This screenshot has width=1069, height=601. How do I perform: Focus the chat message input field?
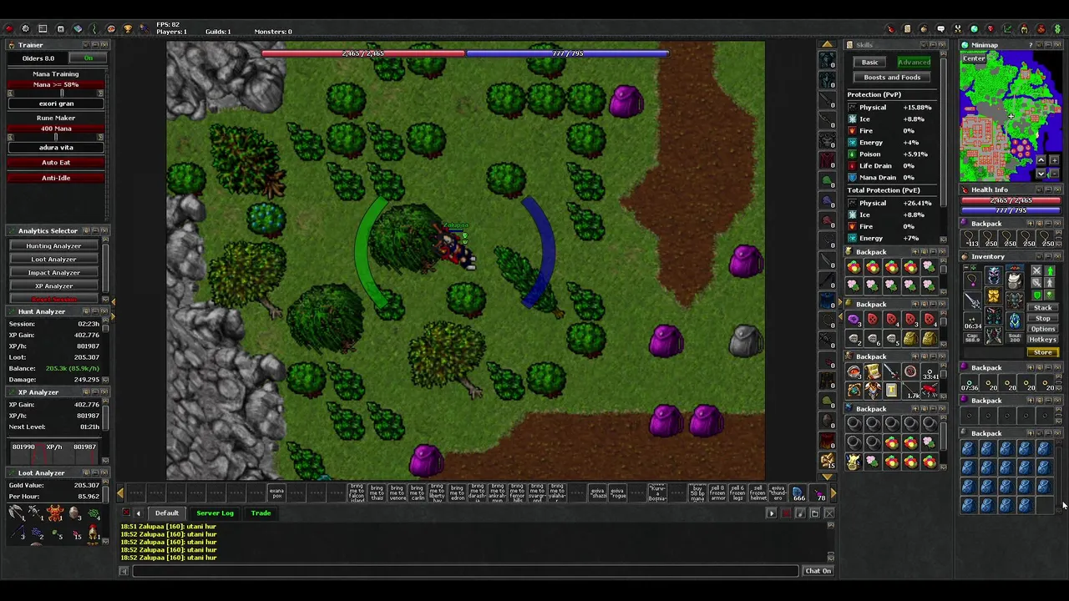point(465,571)
